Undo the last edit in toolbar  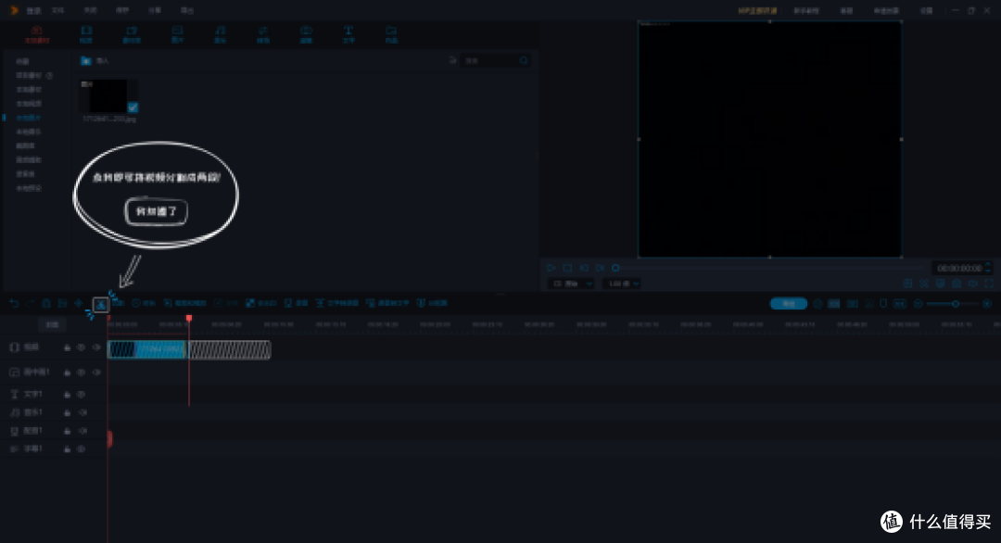coord(14,304)
